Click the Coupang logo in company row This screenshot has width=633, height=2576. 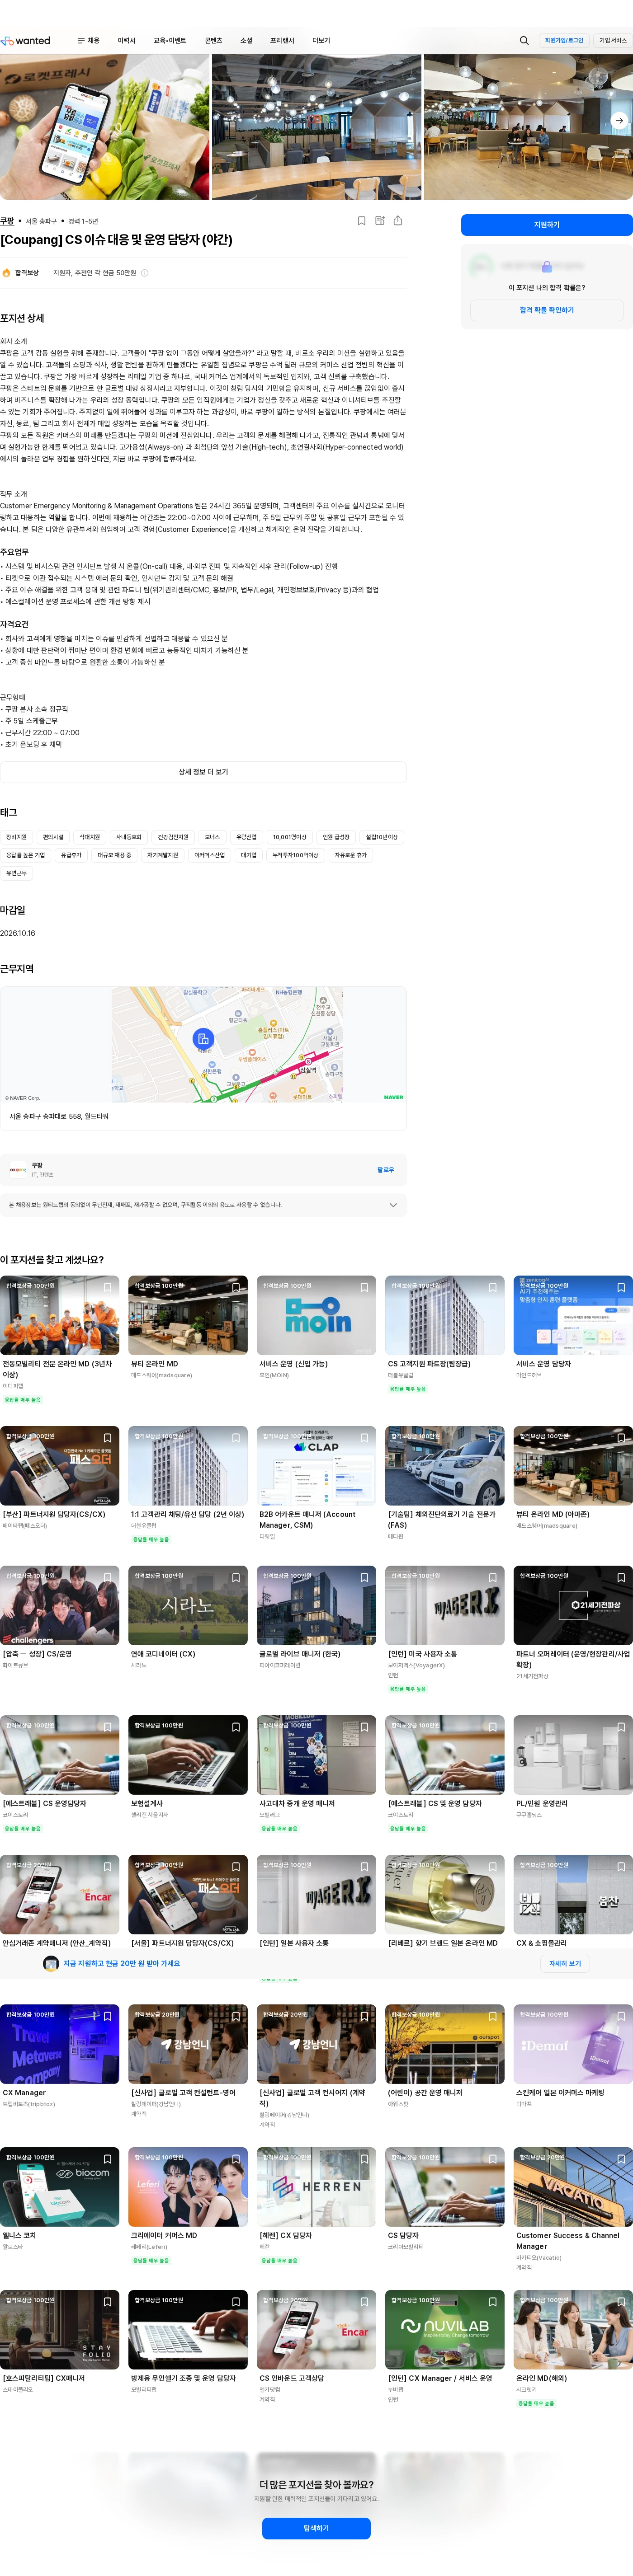click(18, 1170)
